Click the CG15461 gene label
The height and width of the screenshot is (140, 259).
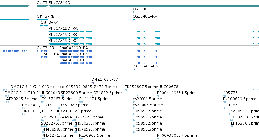coord(142,9)
